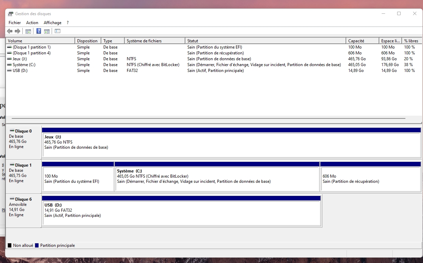Screen dimensions: 423x263
Task: Select the Jeux (J:) row in volume list
Action: [19, 59]
